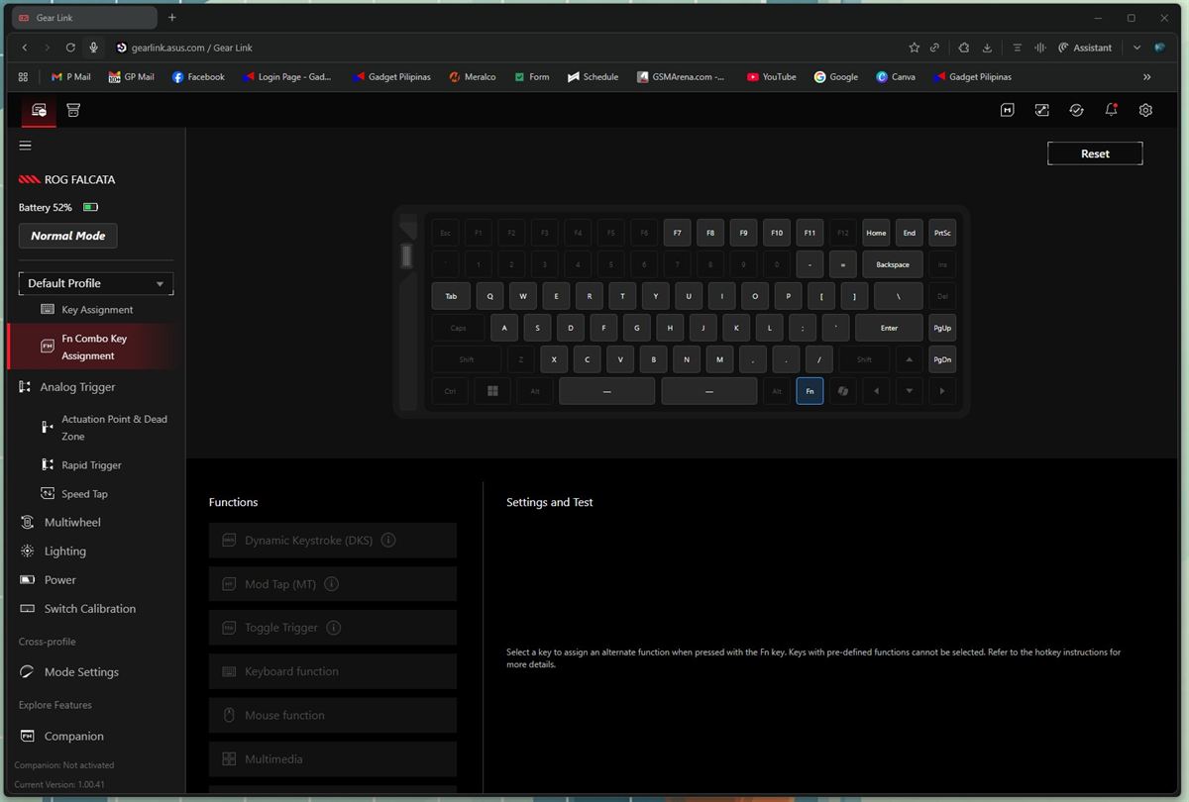Open the settings gear in the app header

coord(1145,110)
